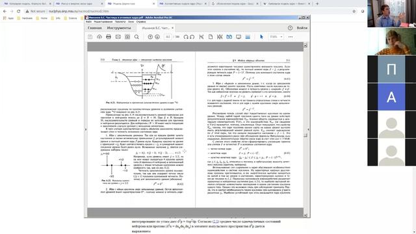Open the Файл menu in Acrobat
Image resolution: width=416 pixels, height=234 pixels.
89,21
